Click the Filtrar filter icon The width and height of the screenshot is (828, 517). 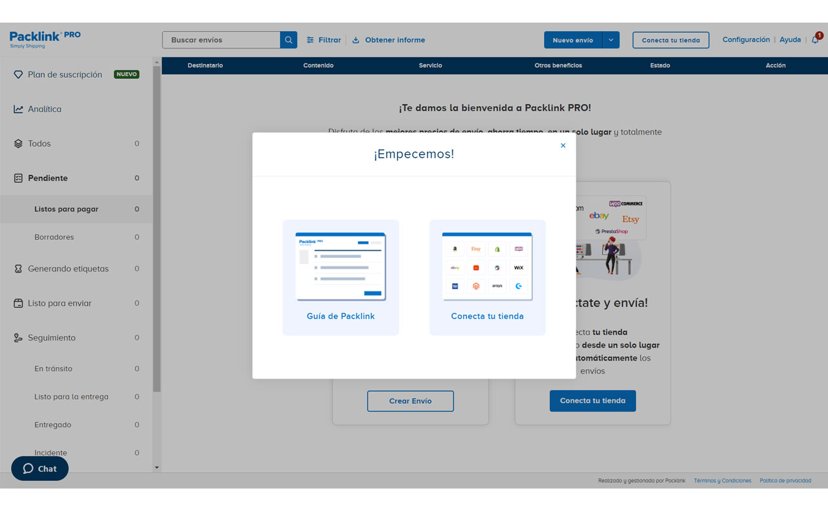coord(310,40)
